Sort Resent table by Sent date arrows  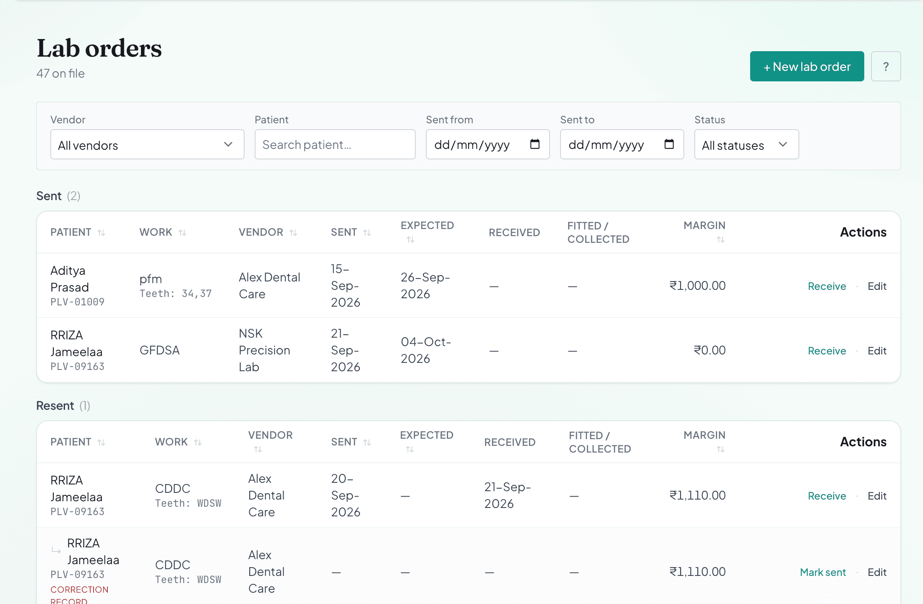coord(367,442)
